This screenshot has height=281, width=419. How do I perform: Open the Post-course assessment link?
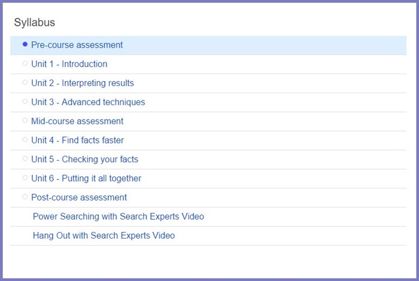coord(79,197)
